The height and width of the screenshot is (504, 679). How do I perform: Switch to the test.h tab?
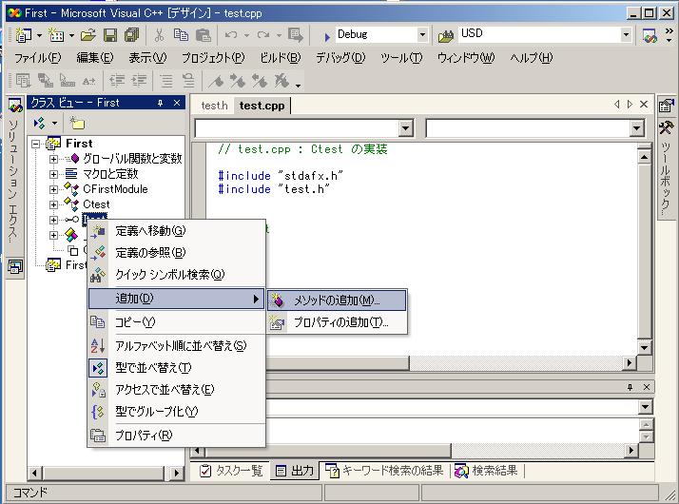pyautogui.click(x=214, y=106)
